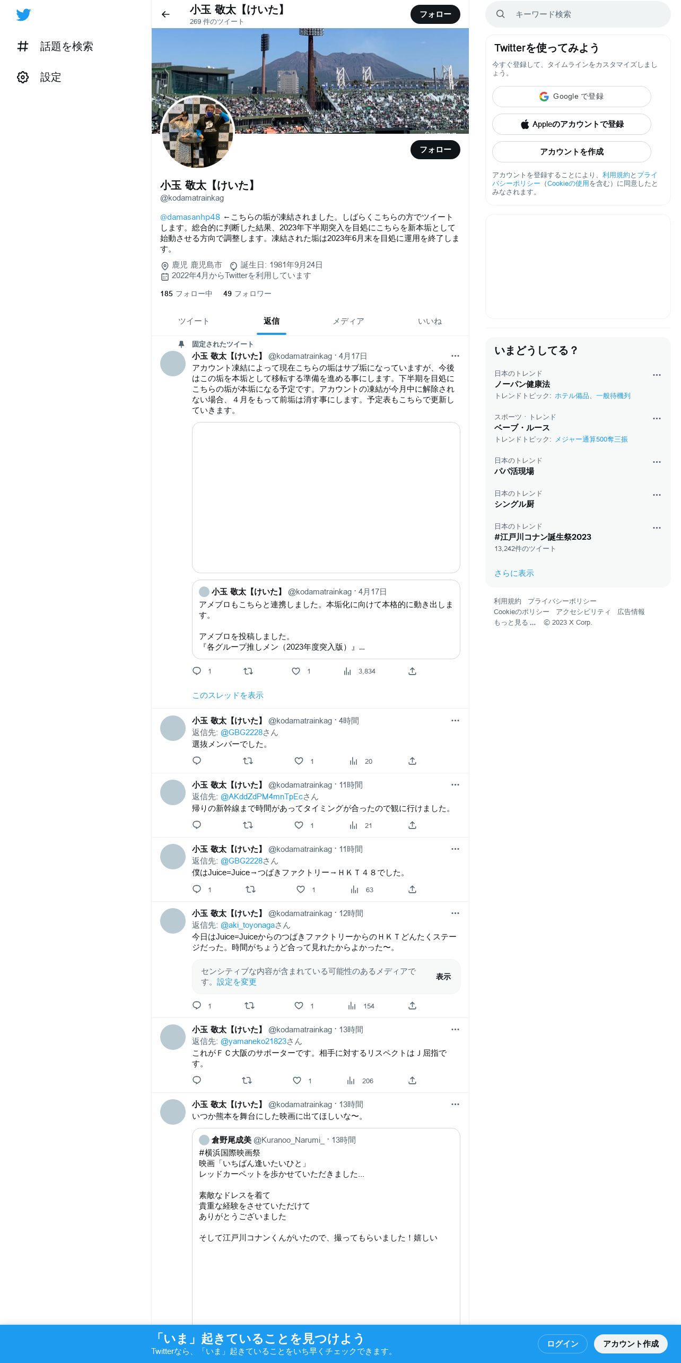Click the Twitter bird logo
This screenshot has height=1363, width=681.
pyautogui.click(x=23, y=15)
